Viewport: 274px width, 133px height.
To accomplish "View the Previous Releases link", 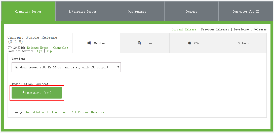I will [215, 29].
